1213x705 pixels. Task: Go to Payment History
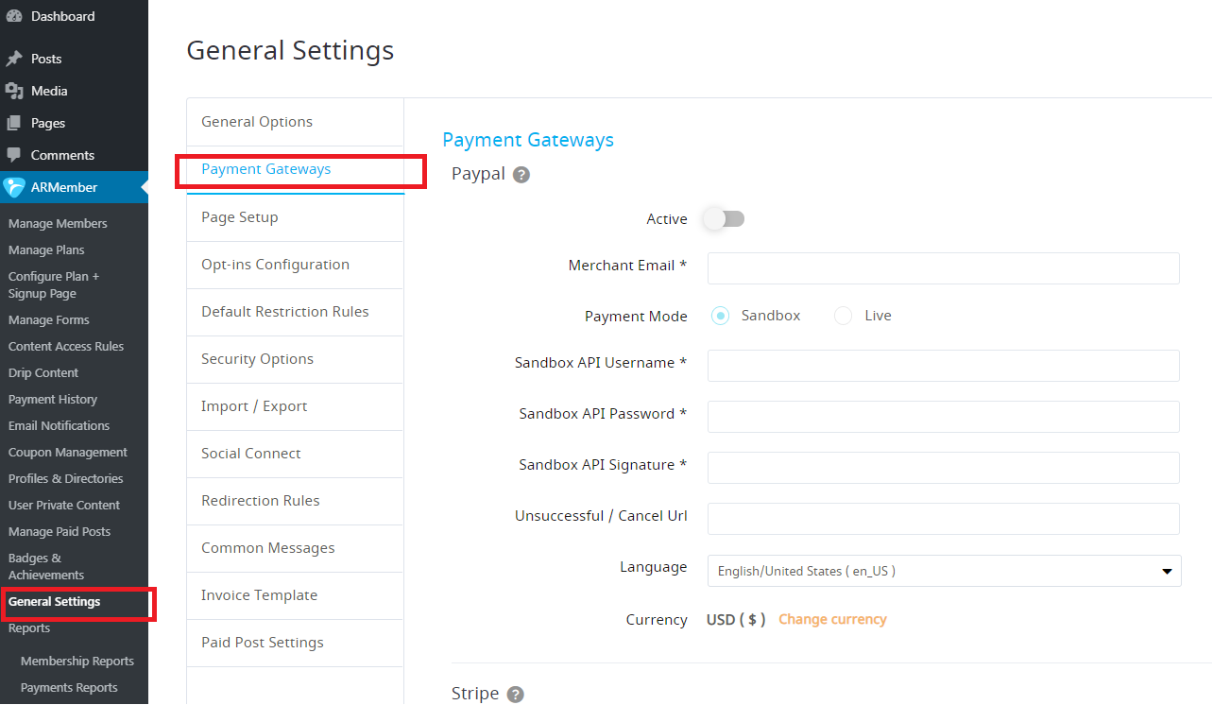53,400
